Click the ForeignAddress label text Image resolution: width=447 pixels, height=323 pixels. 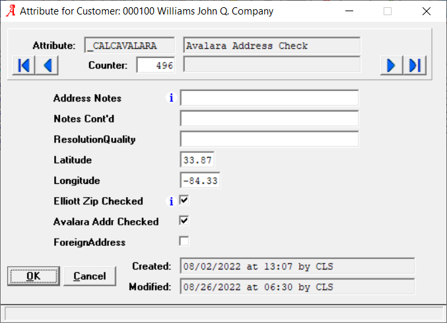[90, 242]
